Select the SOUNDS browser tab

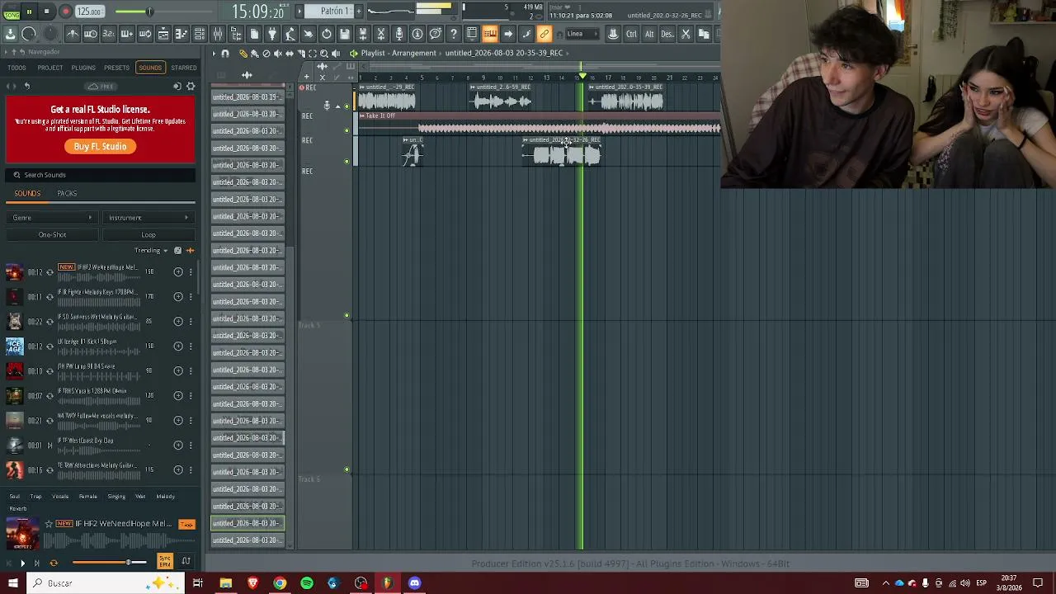pyautogui.click(x=150, y=68)
